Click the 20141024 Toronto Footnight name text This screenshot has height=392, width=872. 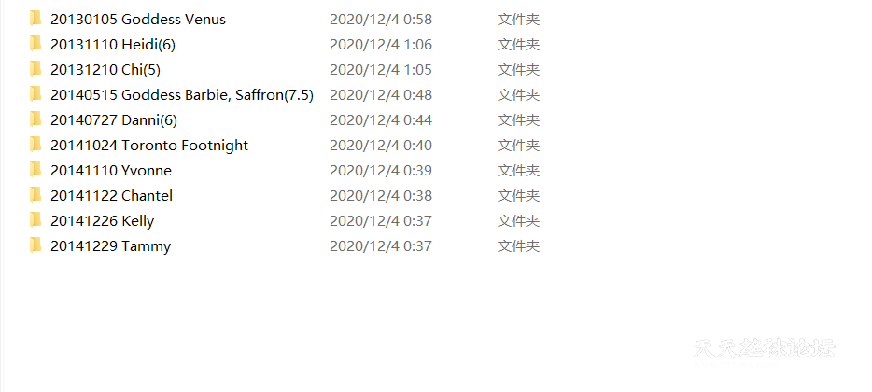(x=149, y=146)
